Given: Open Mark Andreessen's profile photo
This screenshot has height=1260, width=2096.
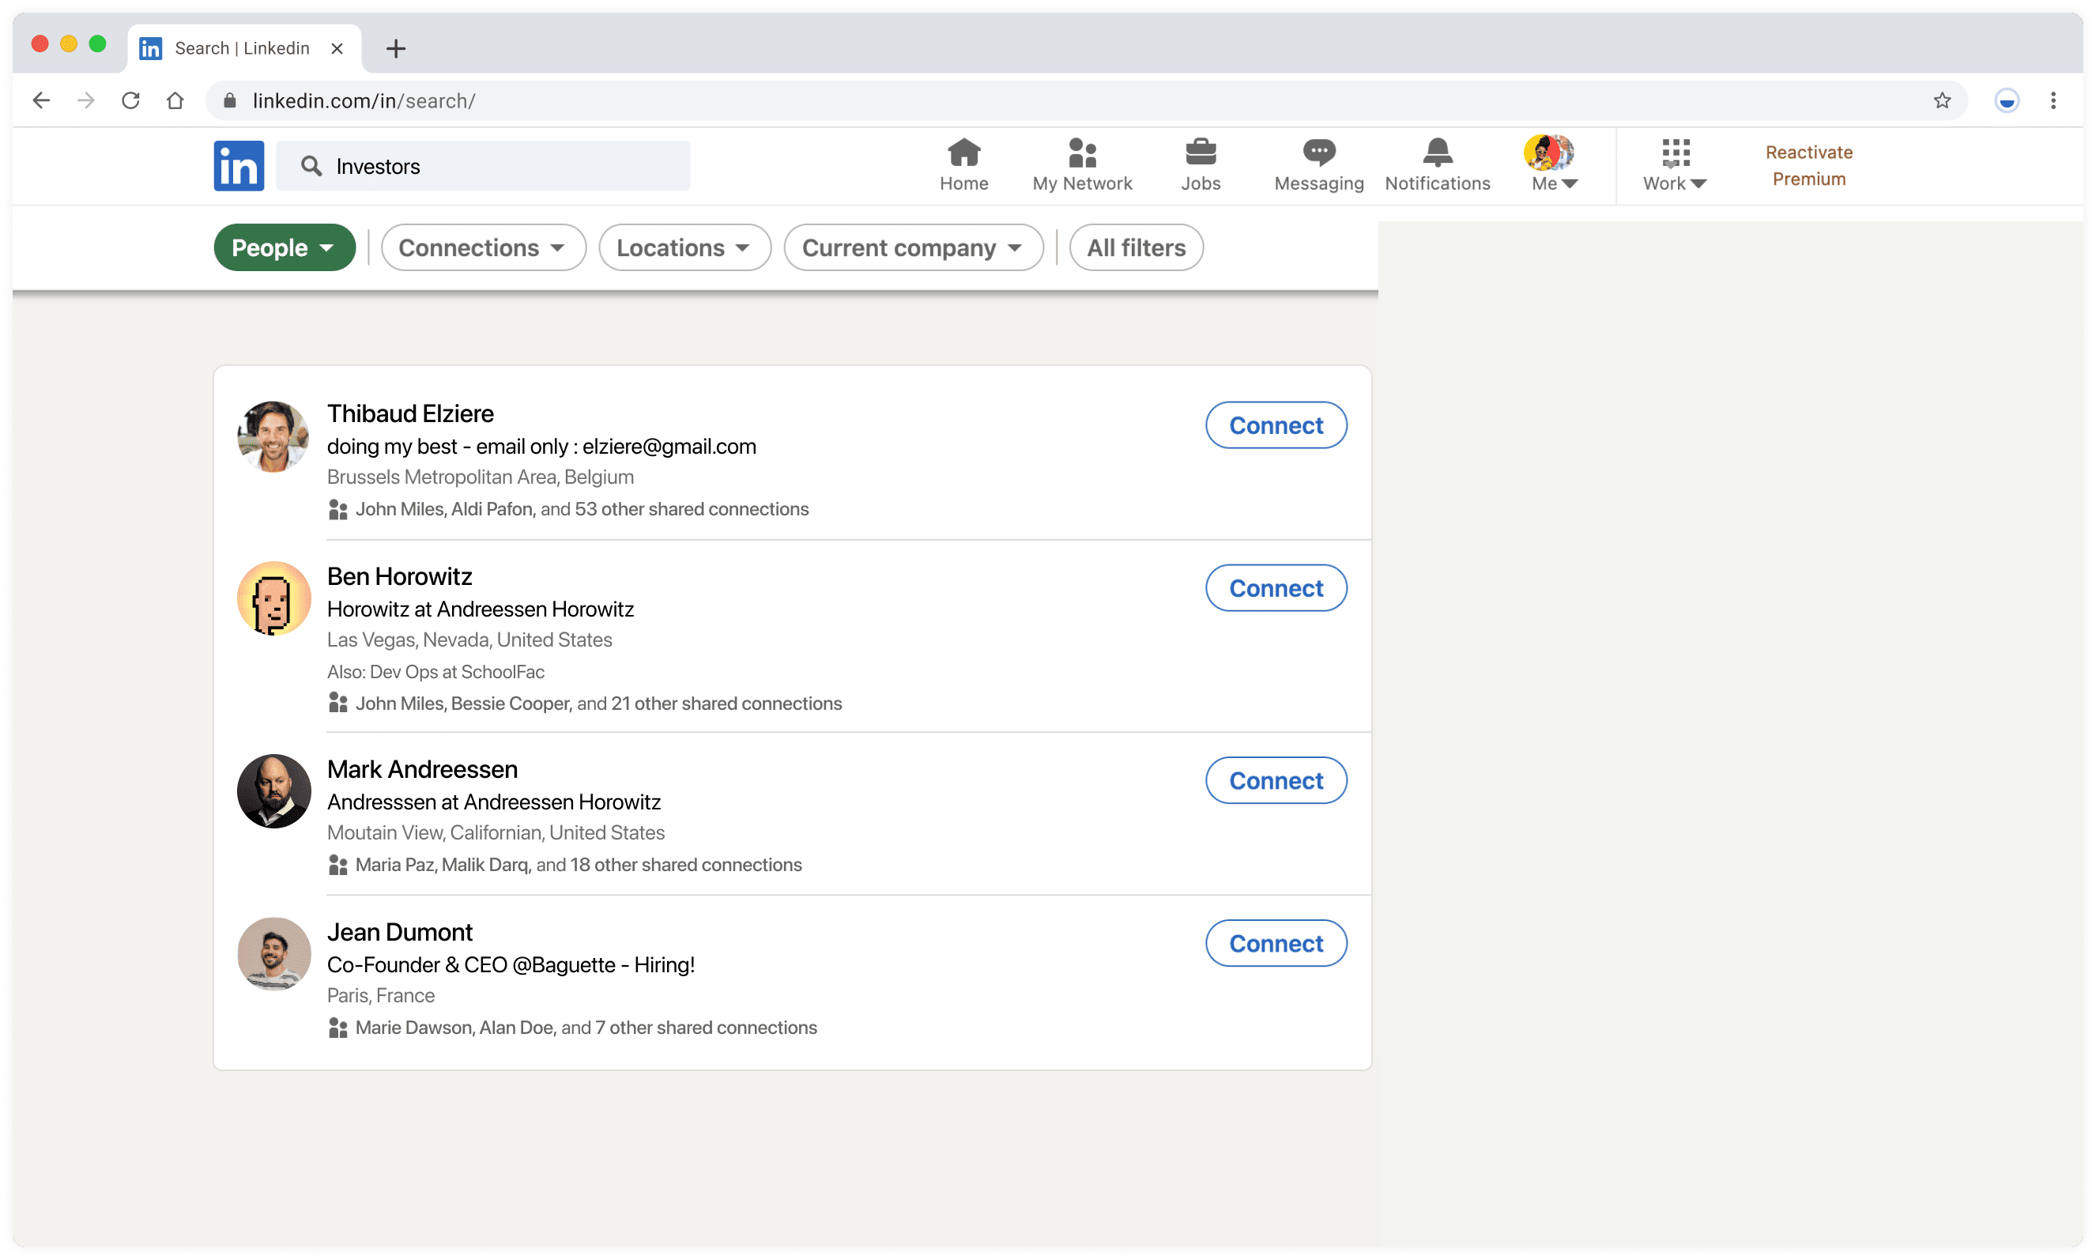Looking at the screenshot, I should pos(273,791).
